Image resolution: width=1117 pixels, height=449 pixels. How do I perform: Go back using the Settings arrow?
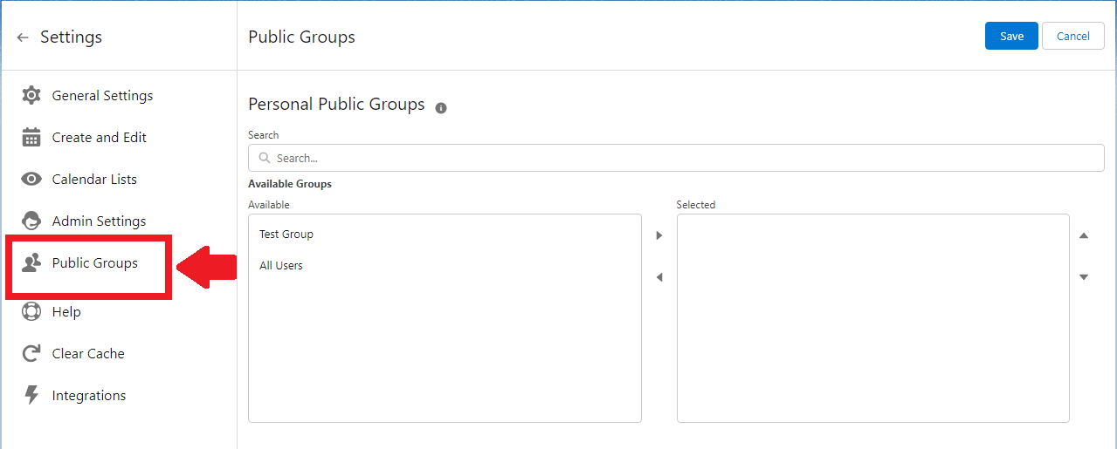point(23,37)
